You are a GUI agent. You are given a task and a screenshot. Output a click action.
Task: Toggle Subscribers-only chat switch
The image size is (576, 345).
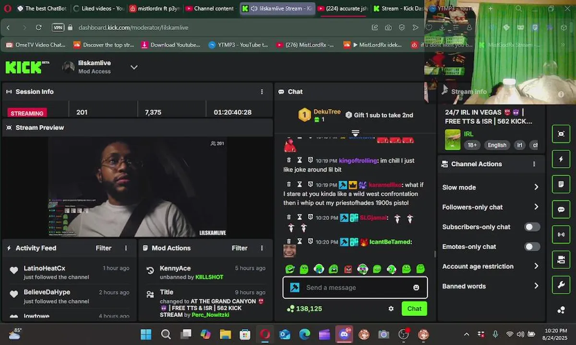(x=532, y=227)
